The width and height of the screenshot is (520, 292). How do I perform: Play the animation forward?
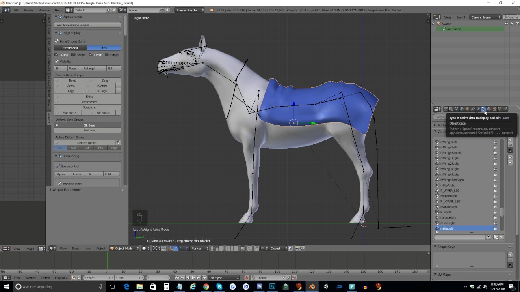click(193, 278)
